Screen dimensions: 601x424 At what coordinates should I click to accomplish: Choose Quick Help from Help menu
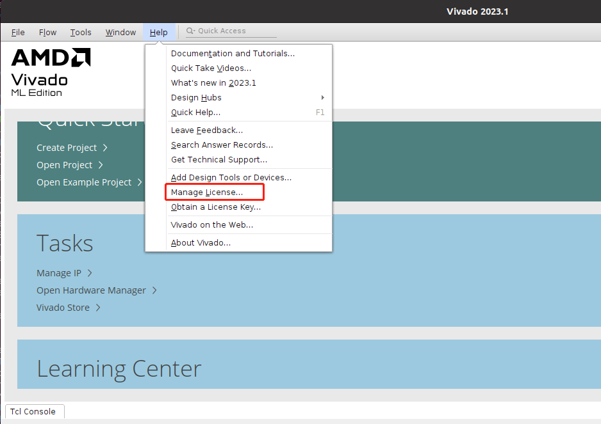(x=195, y=112)
